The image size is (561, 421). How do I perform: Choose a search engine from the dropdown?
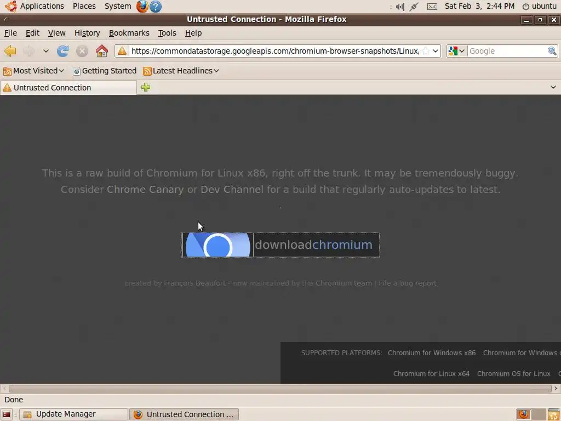456,51
